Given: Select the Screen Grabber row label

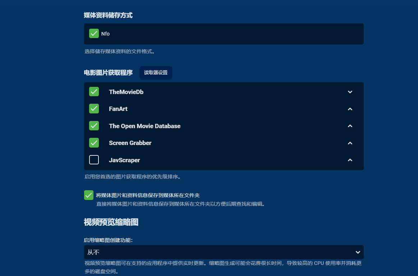Looking at the screenshot, I should pyautogui.click(x=130, y=143).
